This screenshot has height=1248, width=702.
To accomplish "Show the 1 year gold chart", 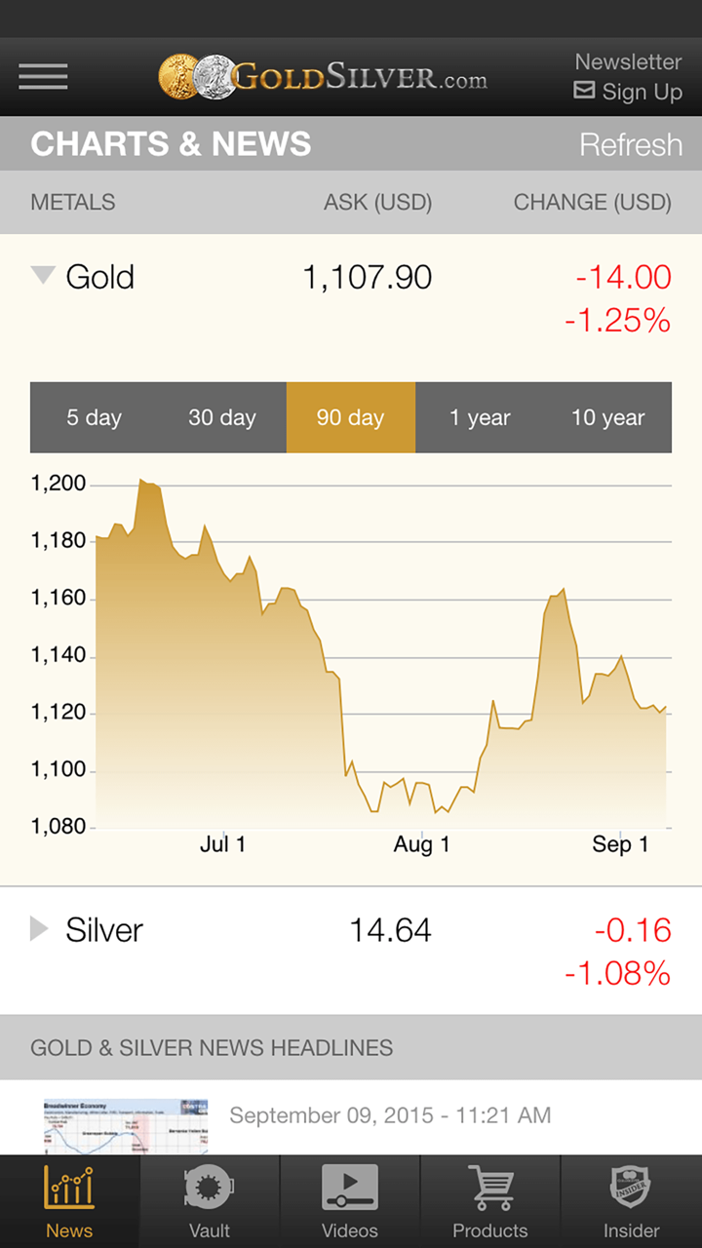I will pyautogui.click(x=480, y=417).
